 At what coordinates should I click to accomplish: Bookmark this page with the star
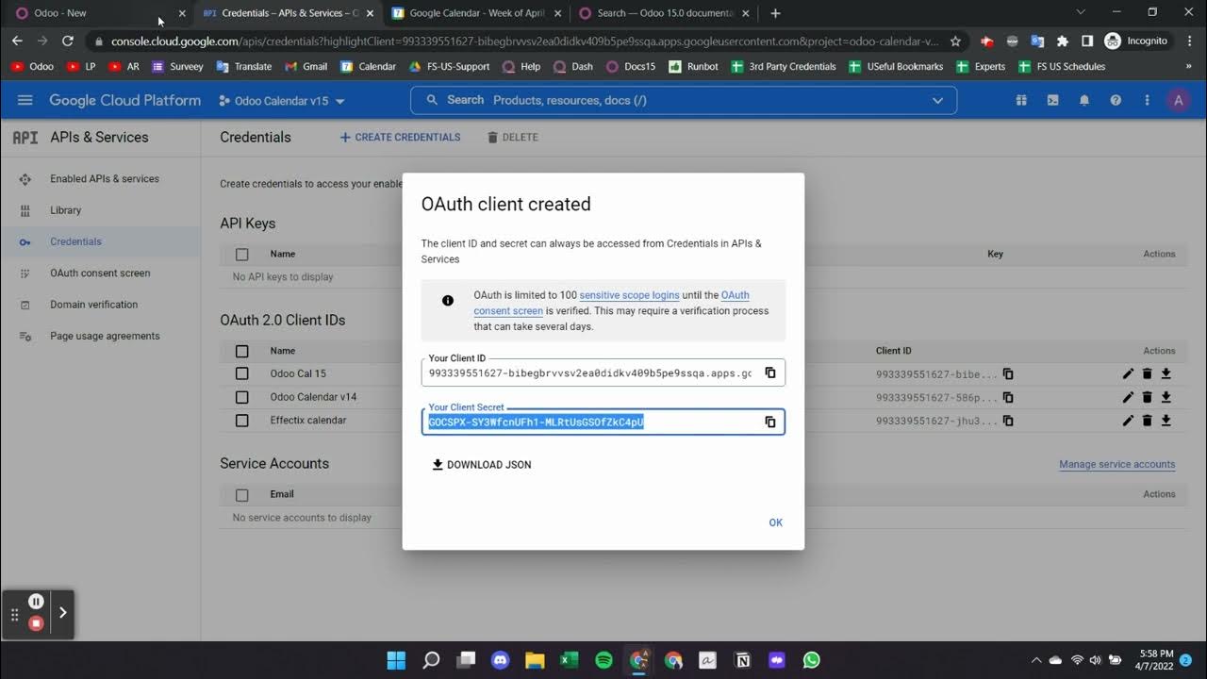(x=955, y=41)
